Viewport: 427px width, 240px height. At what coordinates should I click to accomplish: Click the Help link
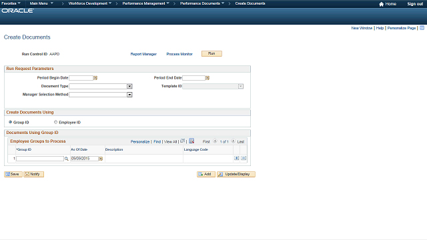pos(380,28)
